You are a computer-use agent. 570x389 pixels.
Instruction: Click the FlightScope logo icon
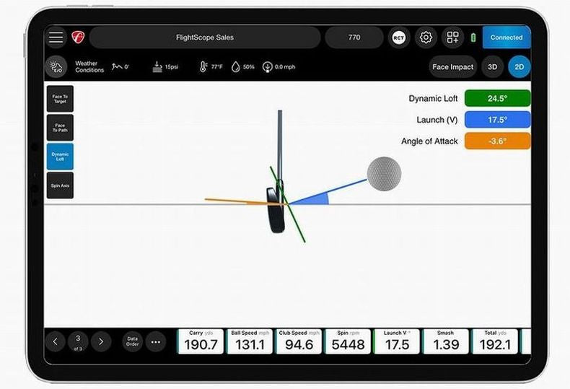tap(78, 38)
